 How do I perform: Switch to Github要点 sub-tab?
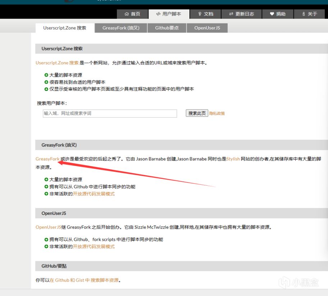(167, 28)
